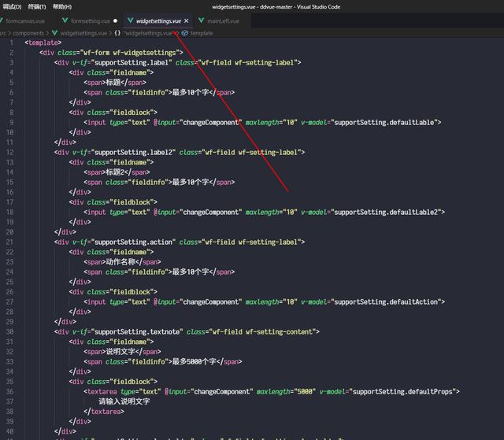504x440 pixels.
Task: Click the maxlength="5000" attribute
Action: (286, 392)
